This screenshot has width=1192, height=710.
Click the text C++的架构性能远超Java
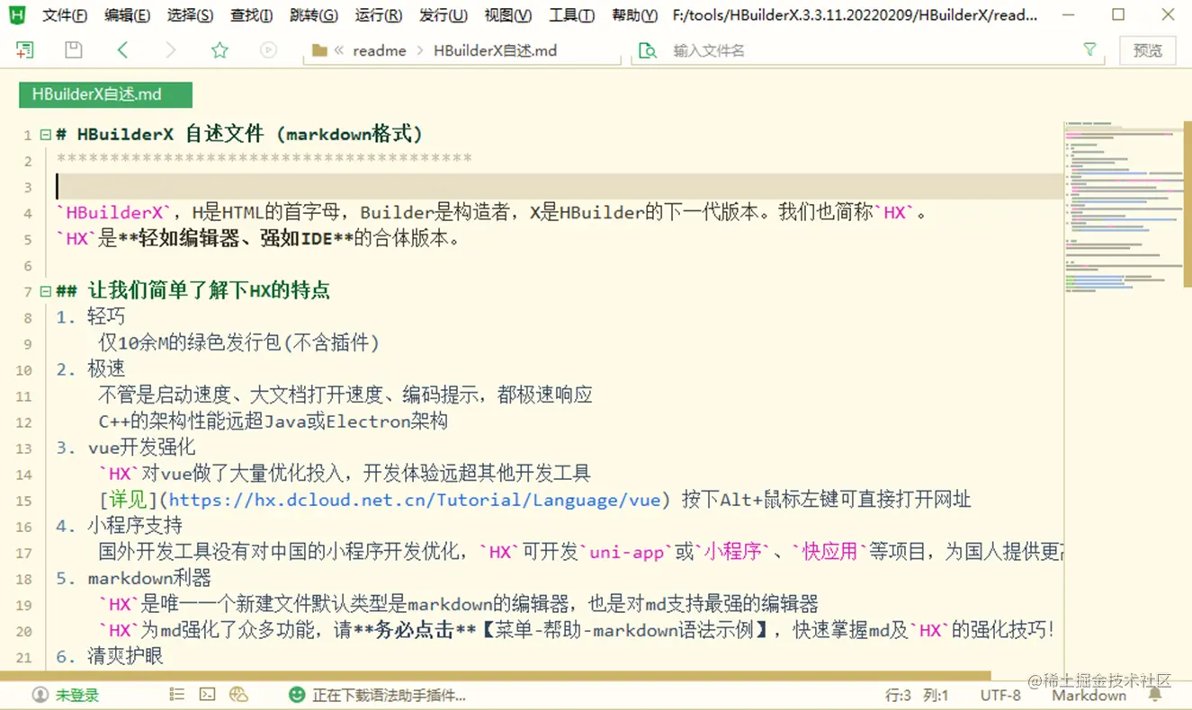(x=202, y=422)
